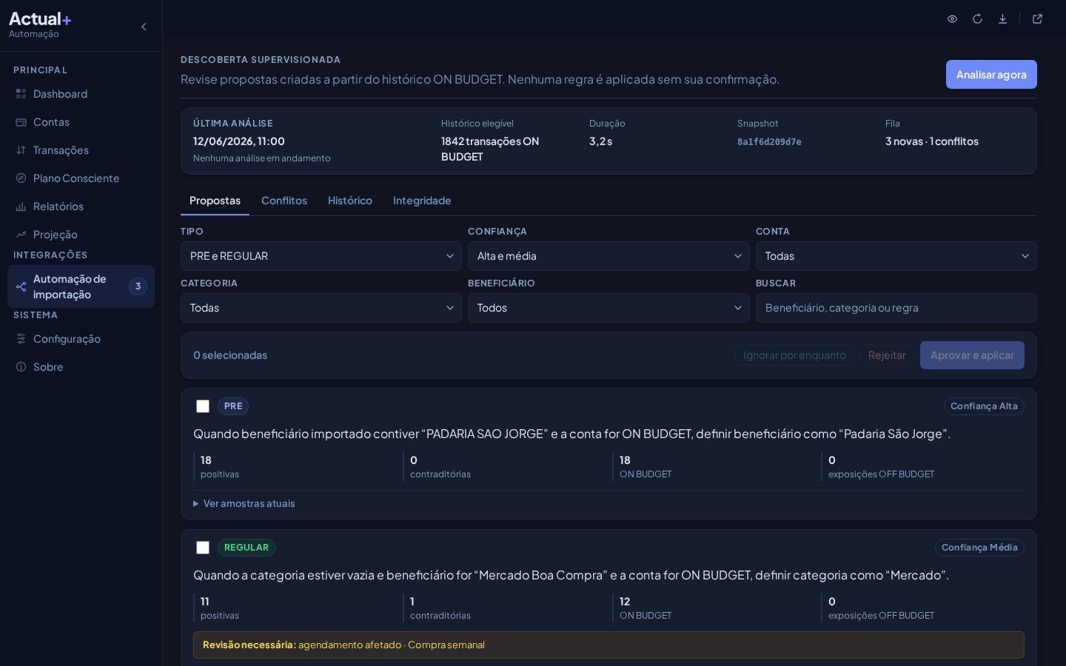1066x666 pixels.
Task: Open the Beneficiário dropdown showing Todos
Action: tap(609, 308)
